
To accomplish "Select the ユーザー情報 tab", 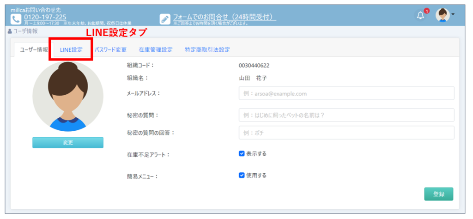I will tap(34, 50).
